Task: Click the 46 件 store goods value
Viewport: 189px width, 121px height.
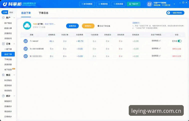Action: click(51, 41)
